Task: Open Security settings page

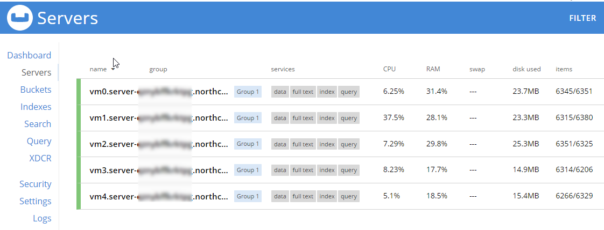Action: (36, 184)
